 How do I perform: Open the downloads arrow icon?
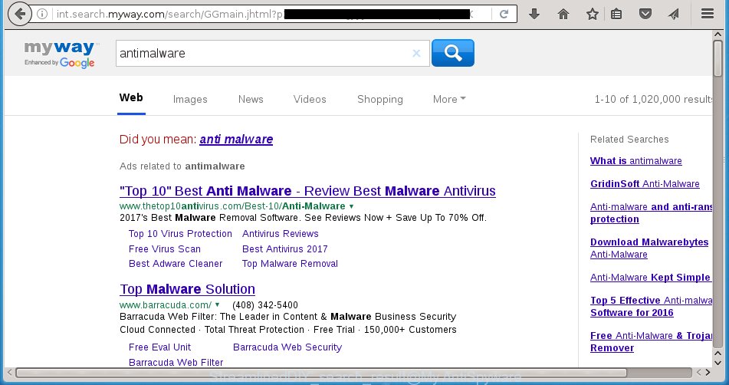[x=534, y=14]
